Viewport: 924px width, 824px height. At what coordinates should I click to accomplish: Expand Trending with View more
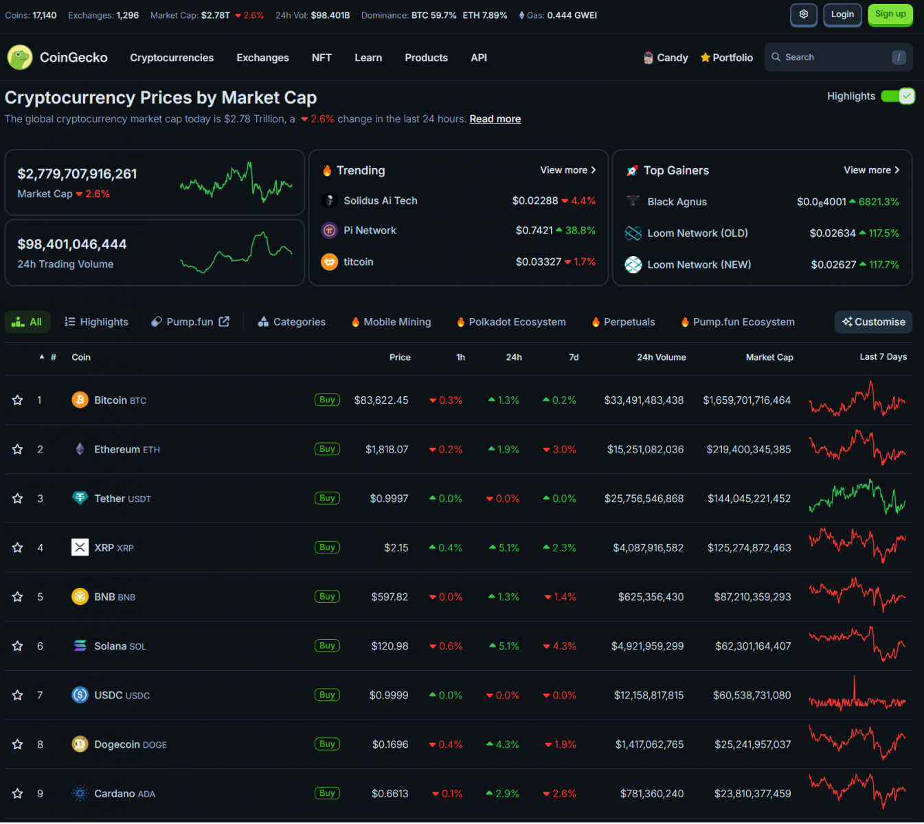[x=567, y=170]
